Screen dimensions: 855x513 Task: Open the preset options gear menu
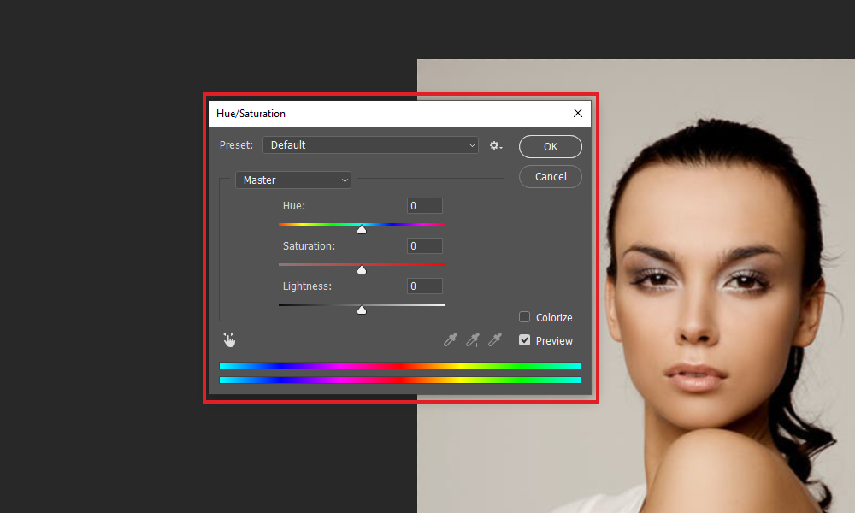(x=496, y=145)
